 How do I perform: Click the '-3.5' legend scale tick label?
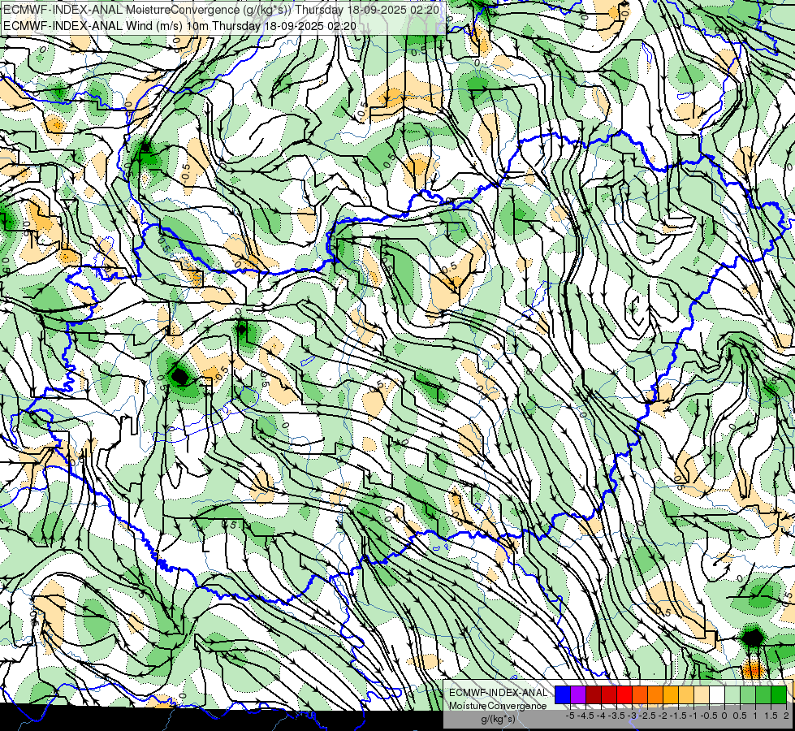point(616,716)
